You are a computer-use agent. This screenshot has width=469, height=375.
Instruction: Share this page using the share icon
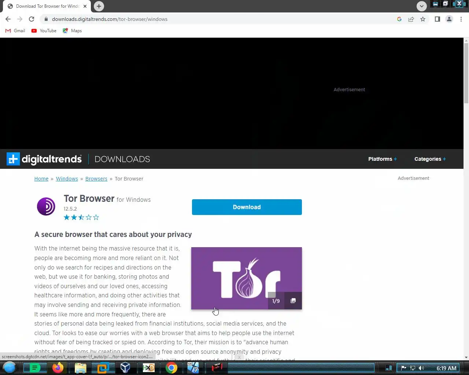coord(411,19)
